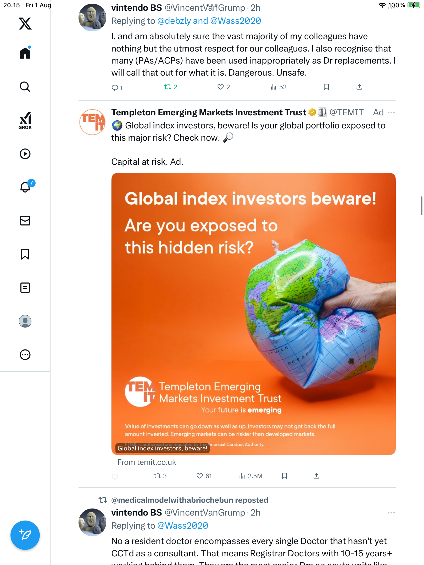Open the X logo home
The height and width of the screenshot is (565, 424).
coord(25,24)
